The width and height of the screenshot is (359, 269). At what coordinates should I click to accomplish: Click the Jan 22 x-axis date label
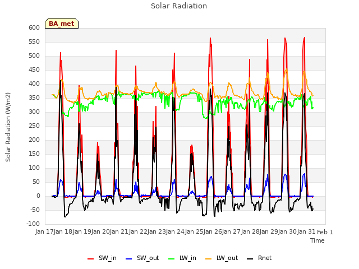coord(138,231)
